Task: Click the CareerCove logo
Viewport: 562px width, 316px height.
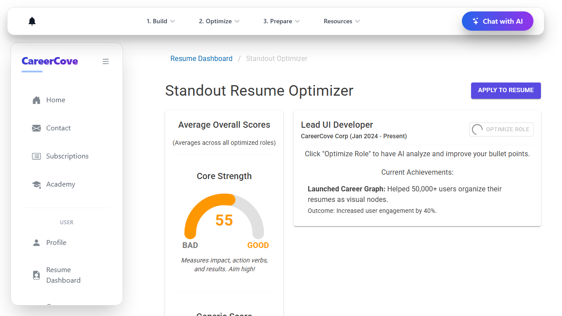Action: (x=50, y=61)
